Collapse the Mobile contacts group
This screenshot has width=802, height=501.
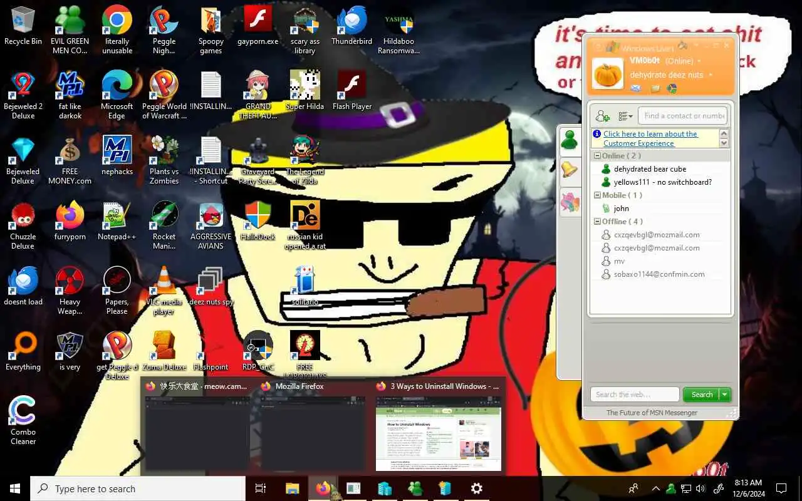(597, 195)
